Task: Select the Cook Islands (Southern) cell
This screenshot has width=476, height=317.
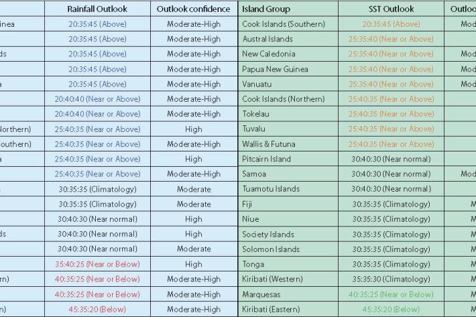Action: pyautogui.click(x=283, y=24)
